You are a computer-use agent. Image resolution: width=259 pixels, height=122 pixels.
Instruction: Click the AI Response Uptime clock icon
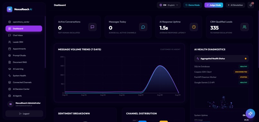194,27
